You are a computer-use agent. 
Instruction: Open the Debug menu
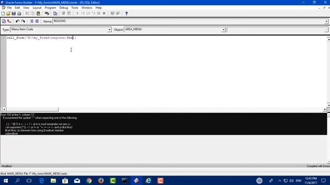[63, 8]
